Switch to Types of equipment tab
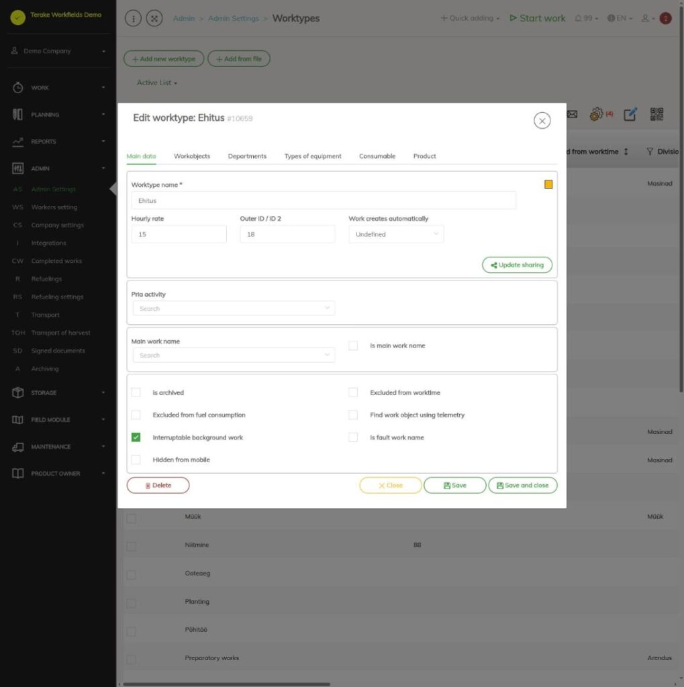The height and width of the screenshot is (687, 684). pos(313,156)
